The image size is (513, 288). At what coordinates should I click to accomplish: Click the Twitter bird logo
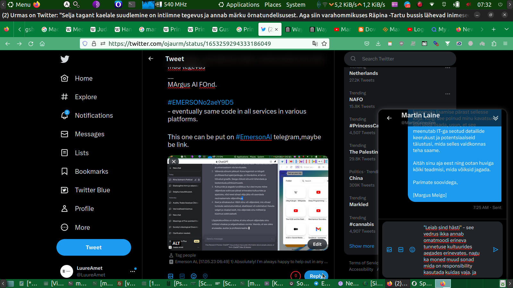click(x=65, y=59)
